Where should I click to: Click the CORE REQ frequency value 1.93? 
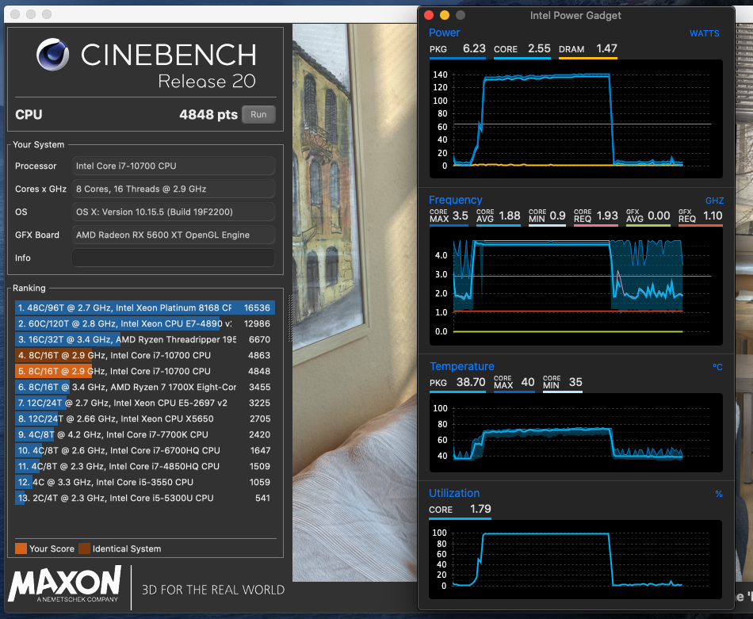[x=607, y=216]
